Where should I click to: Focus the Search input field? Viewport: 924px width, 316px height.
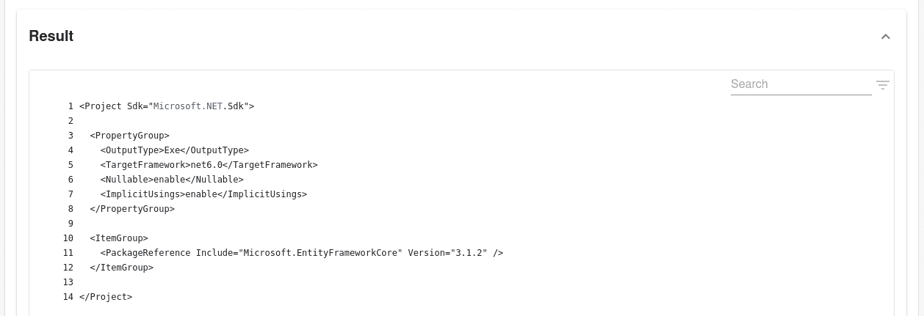[801, 84]
